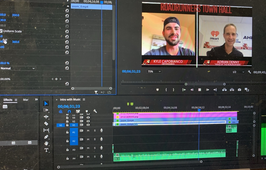
Task: Reset the Normal blend mode parameter
Action: [x=67, y=68]
